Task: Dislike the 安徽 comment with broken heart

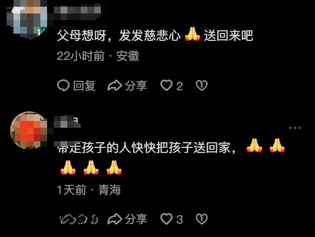Action: (202, 86)
